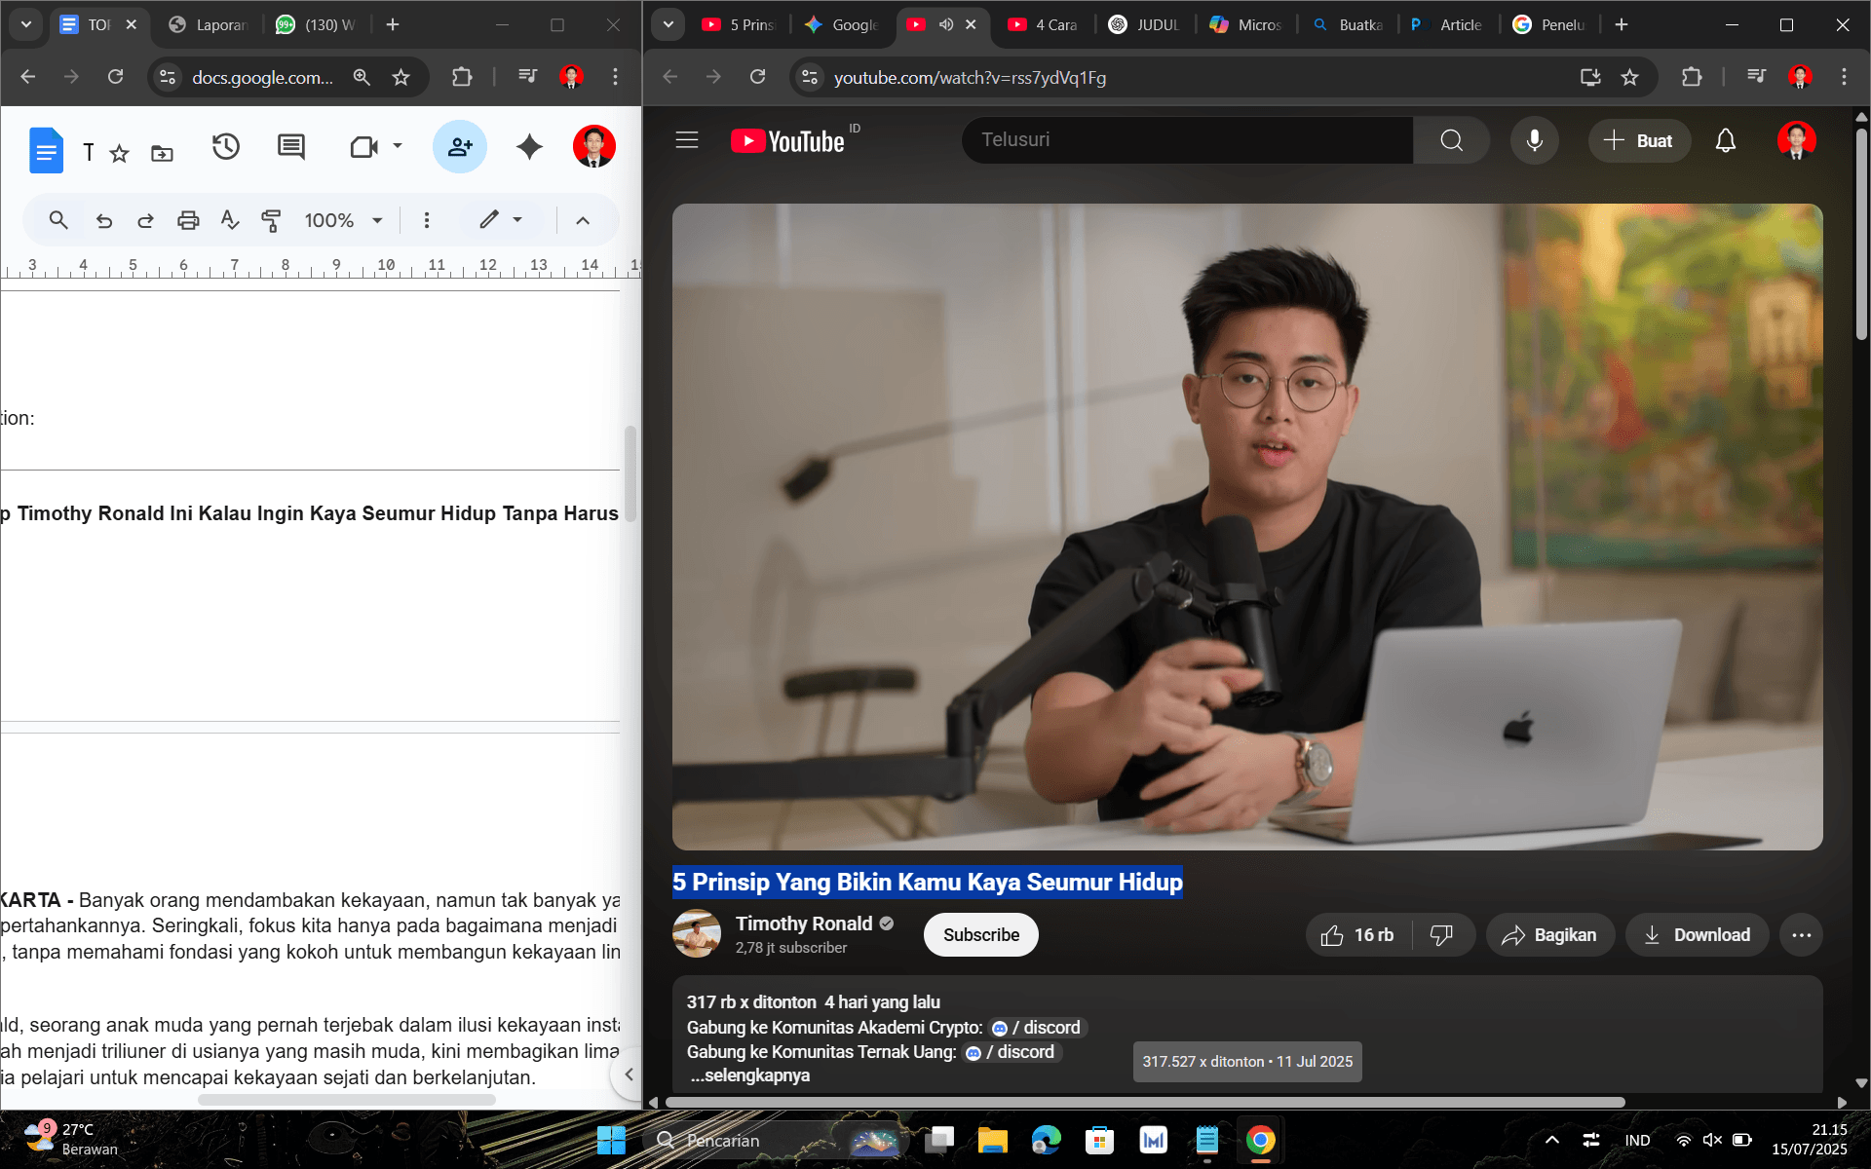
Task: Run spelling and grammar check
Action: coord(230,220)
